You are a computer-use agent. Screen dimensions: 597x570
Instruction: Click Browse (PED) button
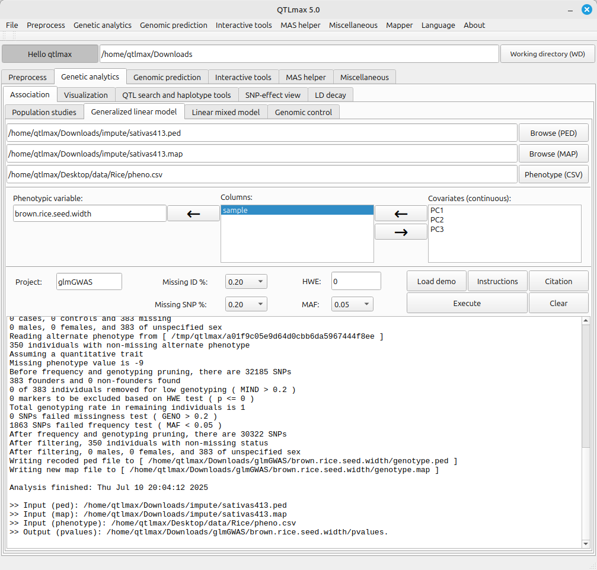click(553, 133)
